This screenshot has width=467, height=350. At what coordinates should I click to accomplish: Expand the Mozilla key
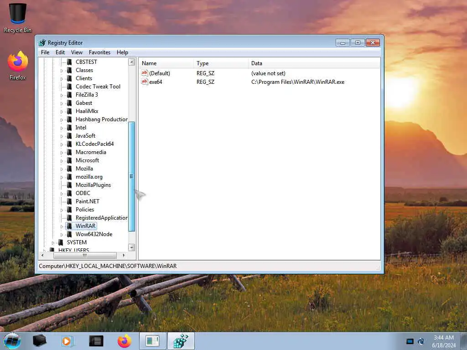pyautogui.click(x=62, y=169)
